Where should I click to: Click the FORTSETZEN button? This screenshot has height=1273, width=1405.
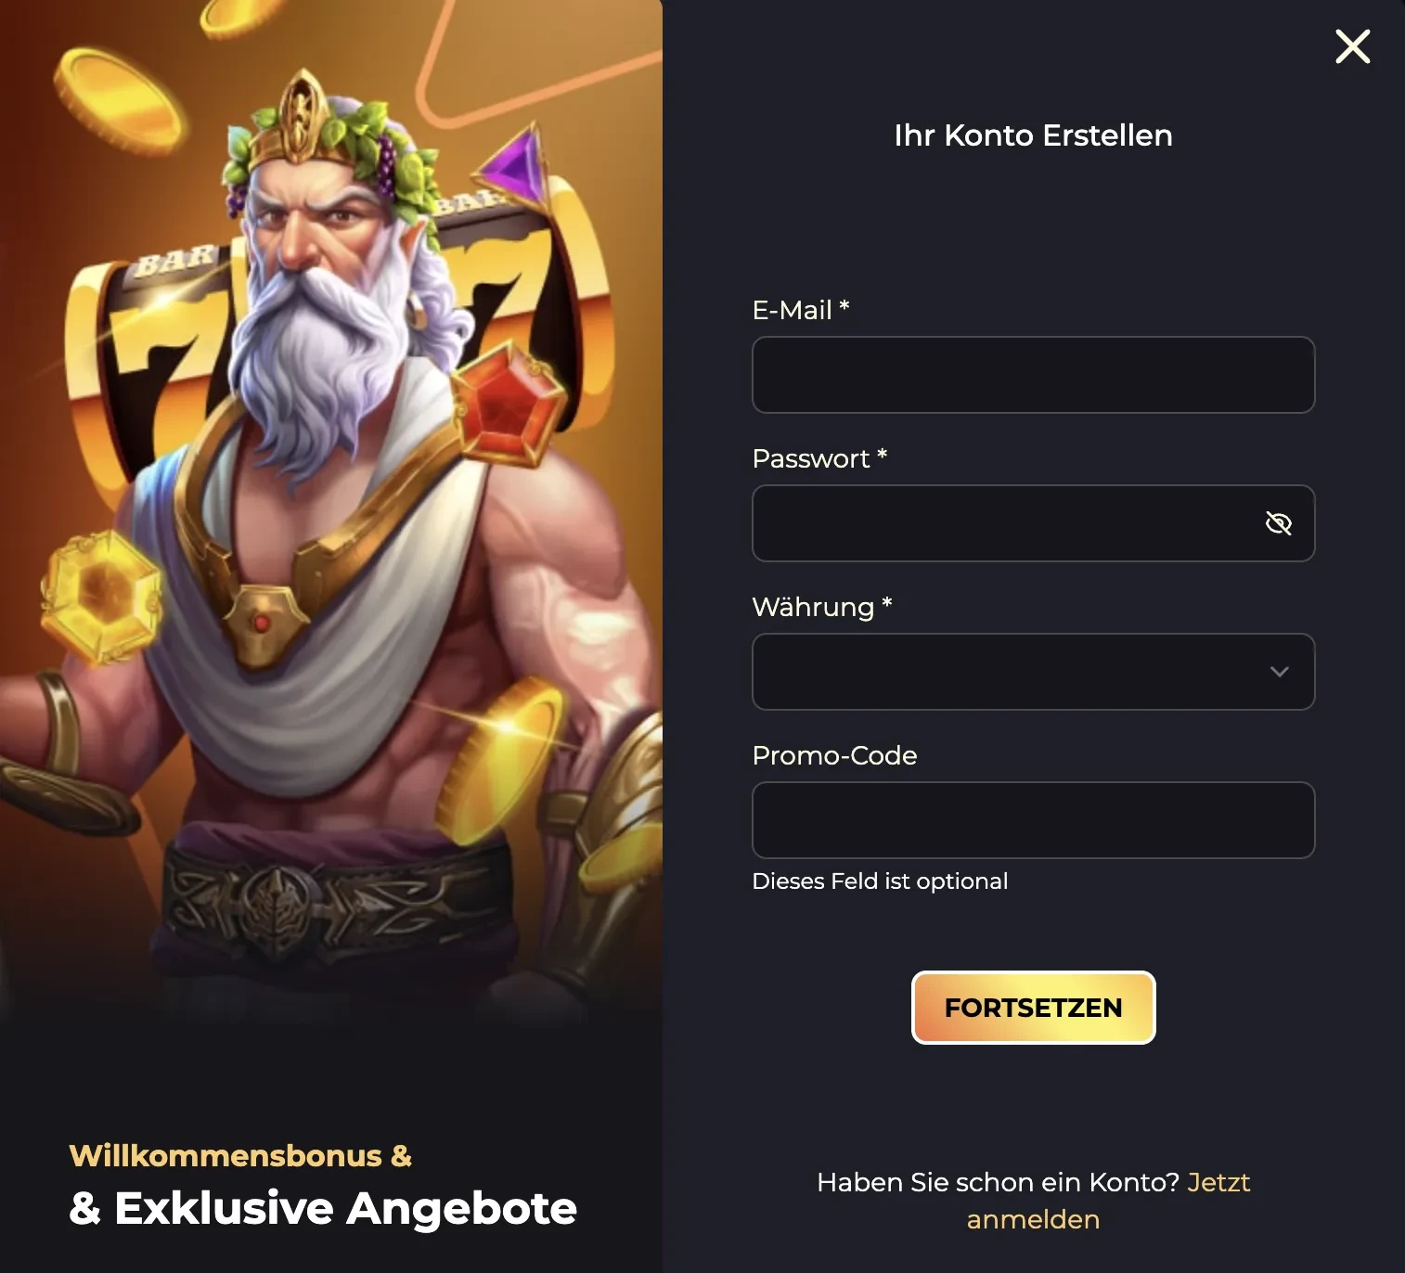pos(1033,1008)
